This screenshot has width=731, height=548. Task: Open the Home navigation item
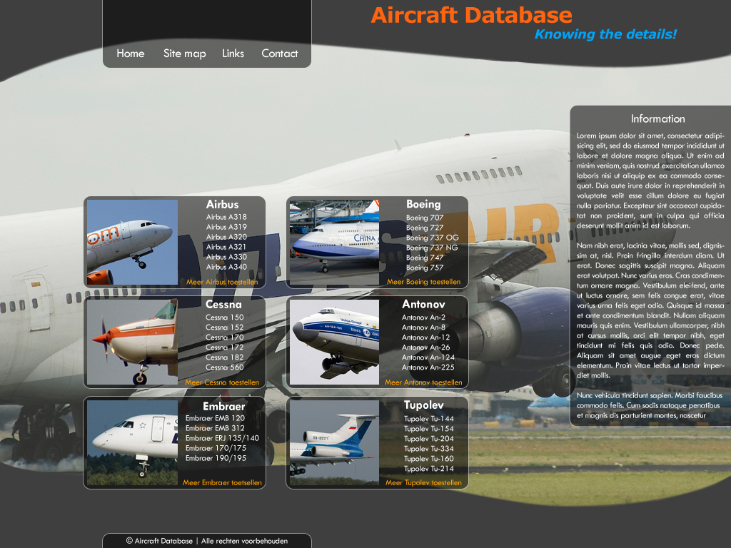tap(130, 54)
